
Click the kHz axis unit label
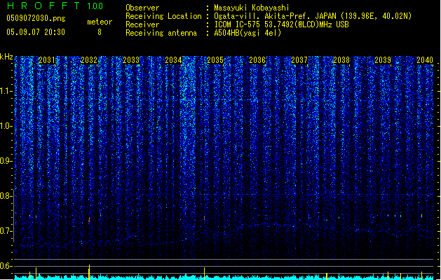pos(6,57)
